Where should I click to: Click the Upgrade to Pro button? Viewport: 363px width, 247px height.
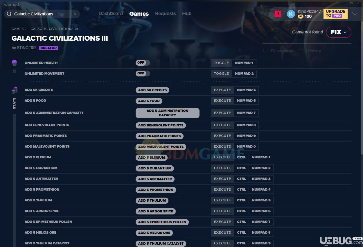[x=335, y=14]
